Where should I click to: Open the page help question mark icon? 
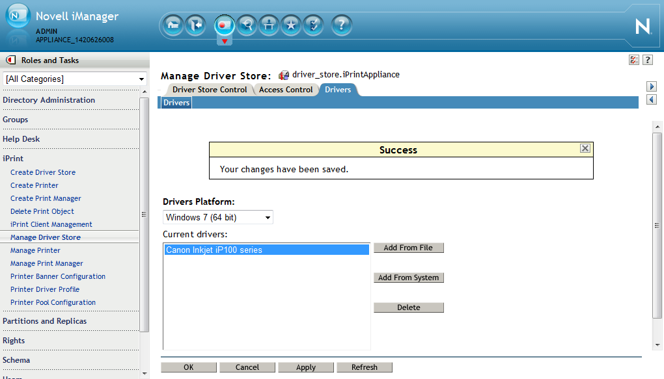tap(648, 60)
